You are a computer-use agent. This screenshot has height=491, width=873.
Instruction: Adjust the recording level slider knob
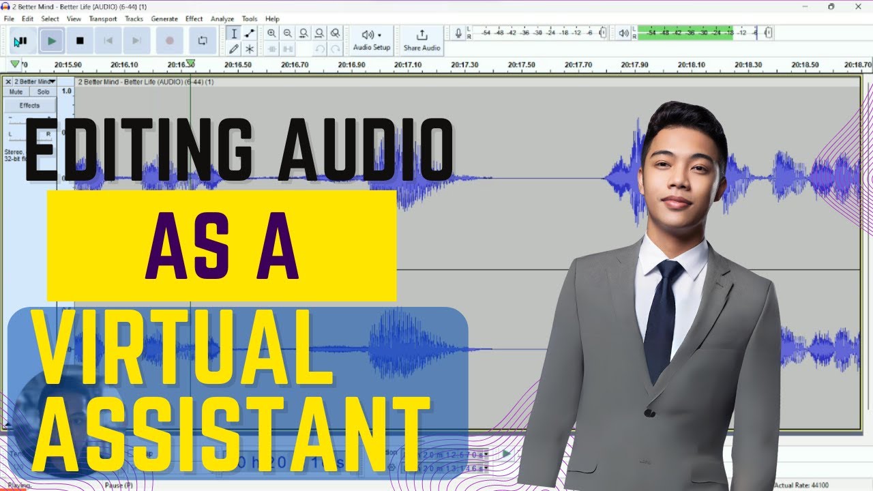(602, 33)
